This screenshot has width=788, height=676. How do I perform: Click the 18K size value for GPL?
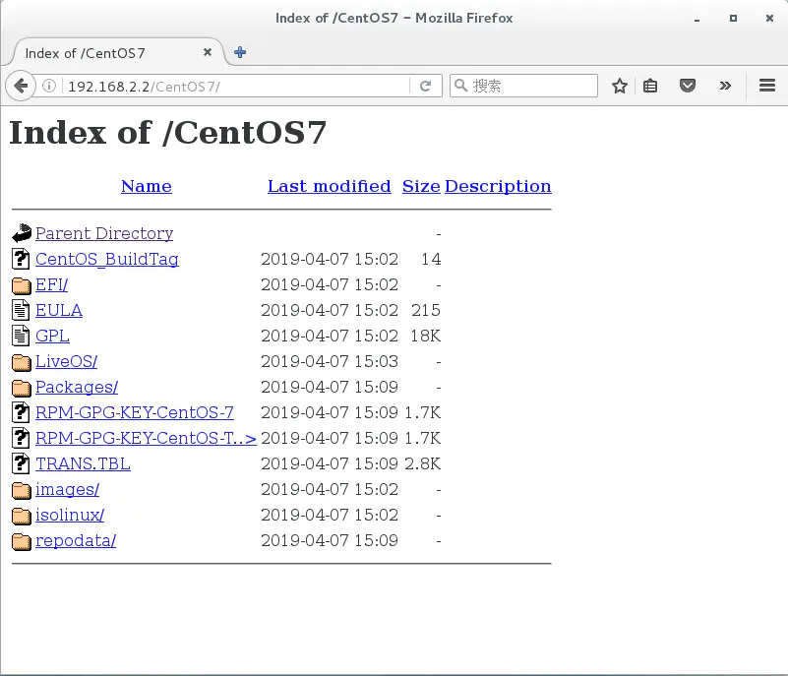(x=425, y=336)
